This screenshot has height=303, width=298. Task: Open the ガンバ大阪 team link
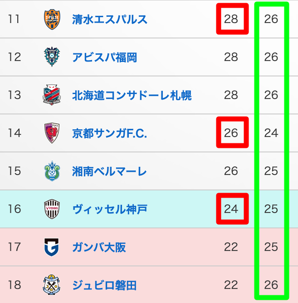click(99, 247)
